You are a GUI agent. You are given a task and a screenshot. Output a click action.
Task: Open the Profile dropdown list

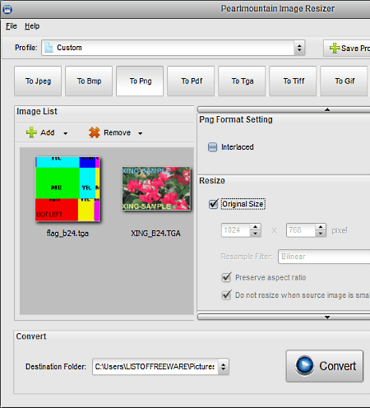(x=299, y=48)
